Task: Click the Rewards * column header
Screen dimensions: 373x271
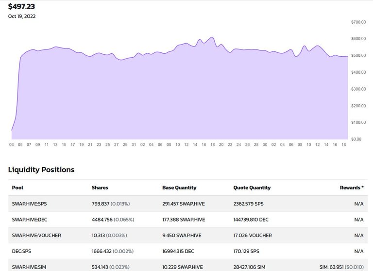Action: coord(352,188)
